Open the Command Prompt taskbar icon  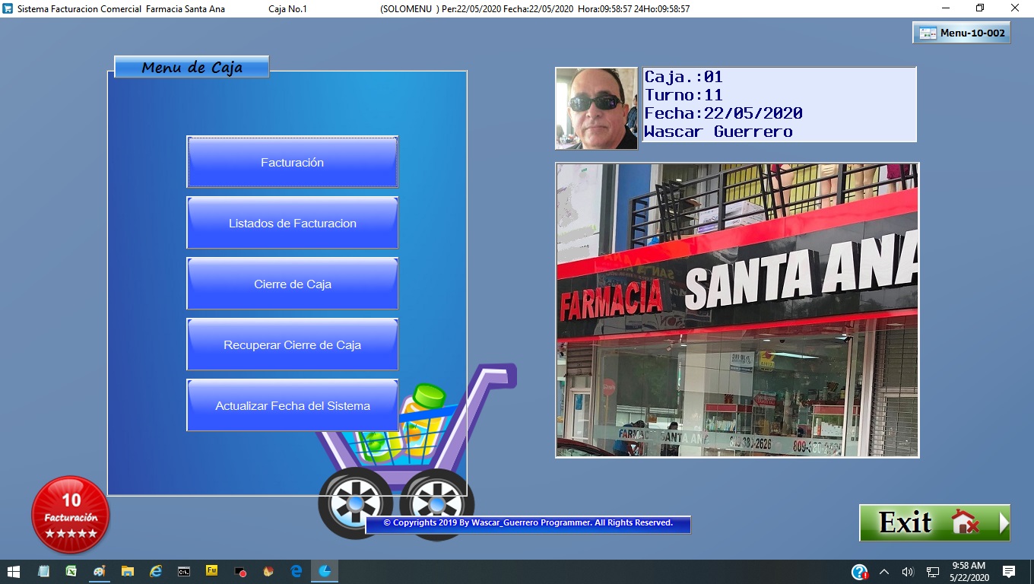tap(184, 571)
